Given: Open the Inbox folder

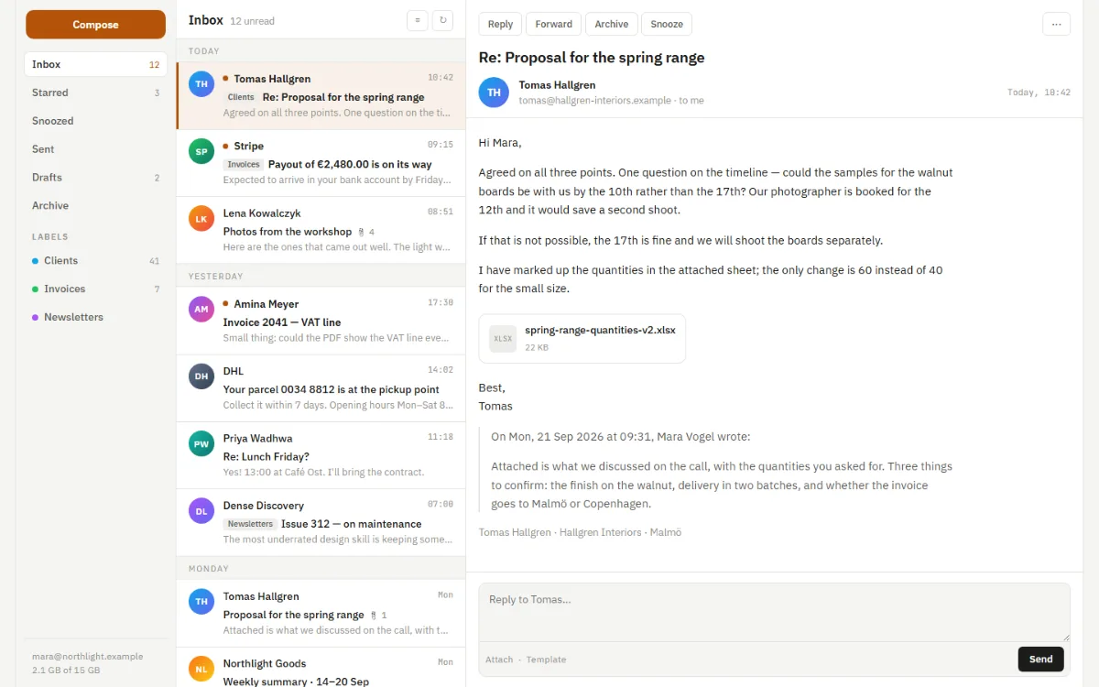Looking at the screenshot, I should pyautogui.click(x=95, y=64).
